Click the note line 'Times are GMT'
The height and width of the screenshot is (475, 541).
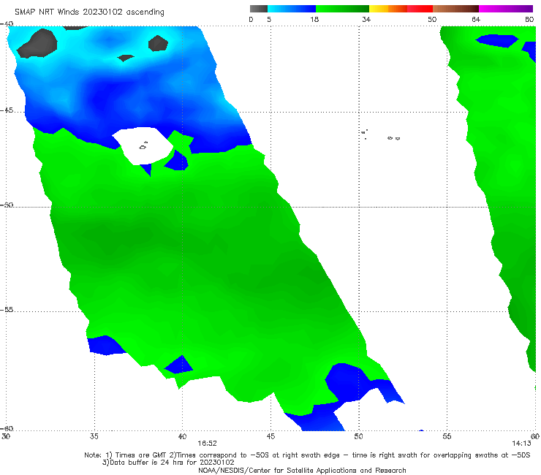click(x=141, y=455)
